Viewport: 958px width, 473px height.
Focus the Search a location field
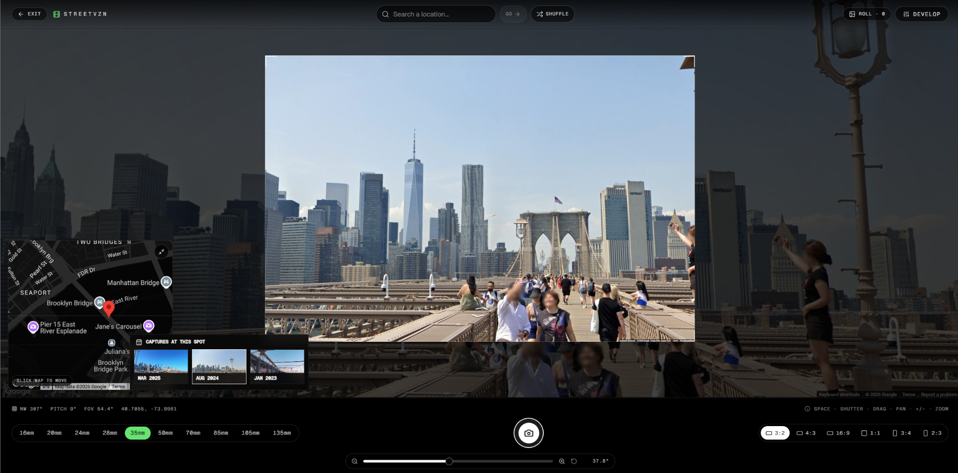click(436, 14)
